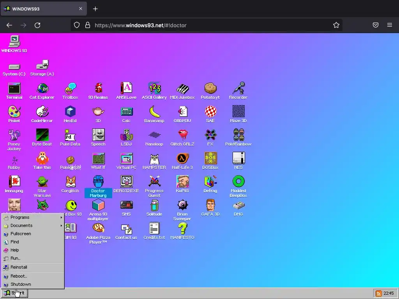Choose Run... in Start menu
This screenshot has height=299, width=399.
point(33,258)
